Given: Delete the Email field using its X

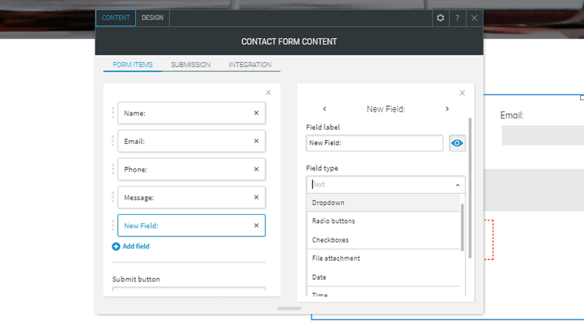Looking at the screenshot, I should click(256, 141).
